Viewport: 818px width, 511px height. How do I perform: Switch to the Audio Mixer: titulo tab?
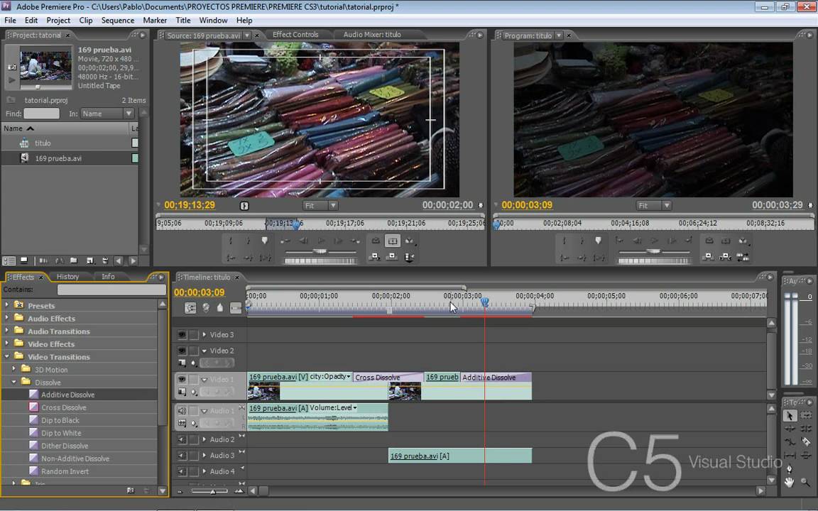372,34
